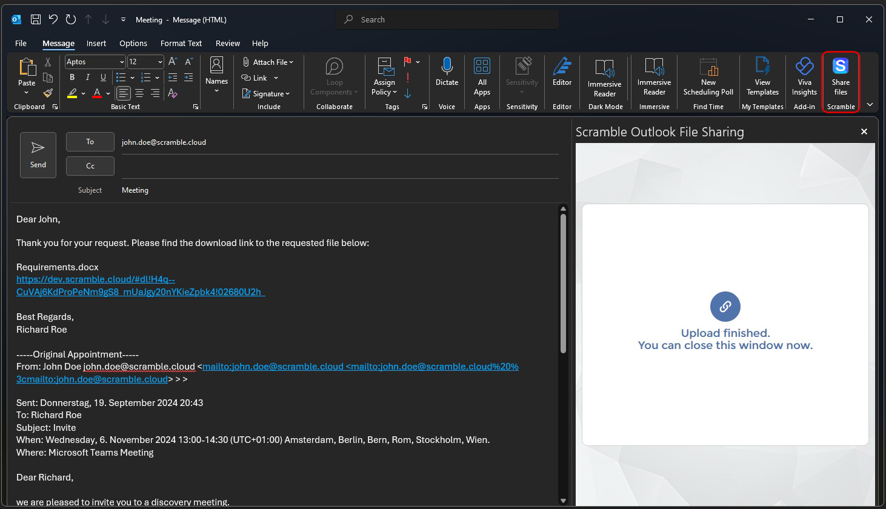The image size is (886, 509).
Task: Open highlight color dropdown arrow
Action: (x=83, y=94)
